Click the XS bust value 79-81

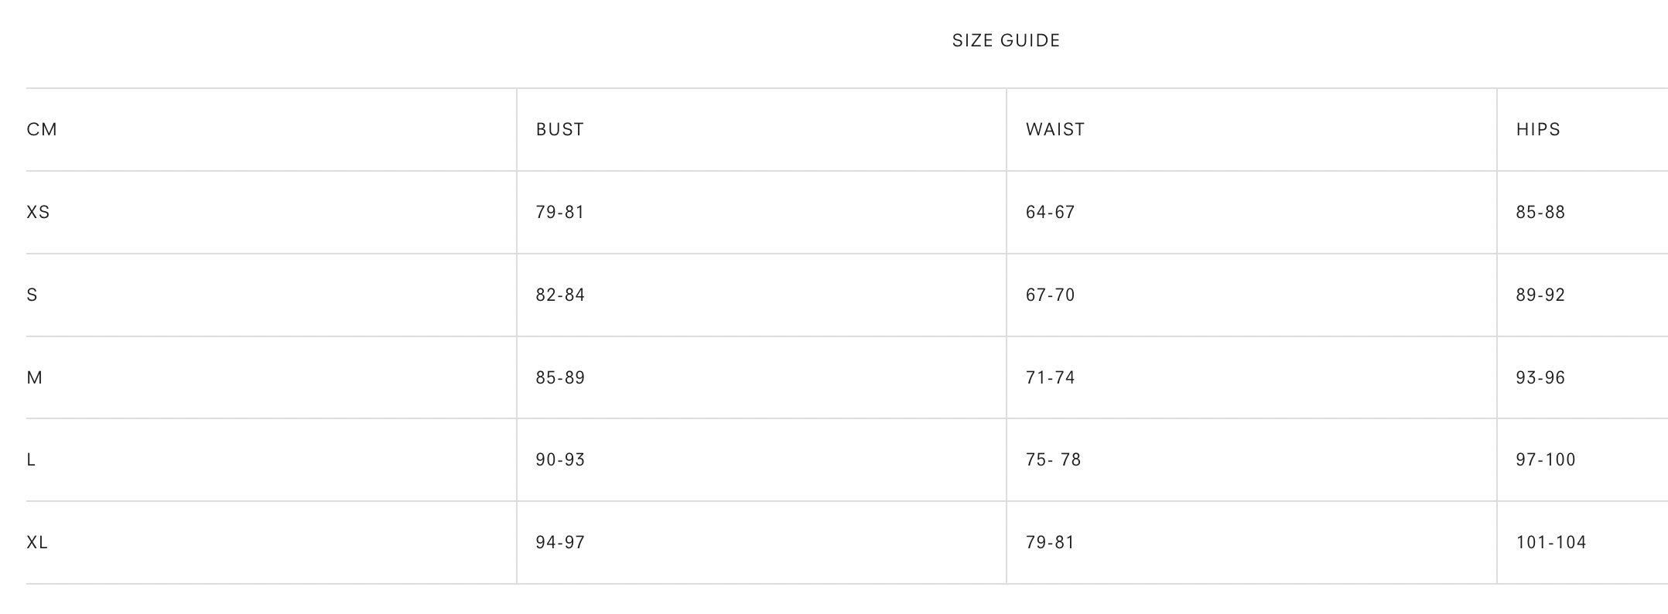[560, 213]
